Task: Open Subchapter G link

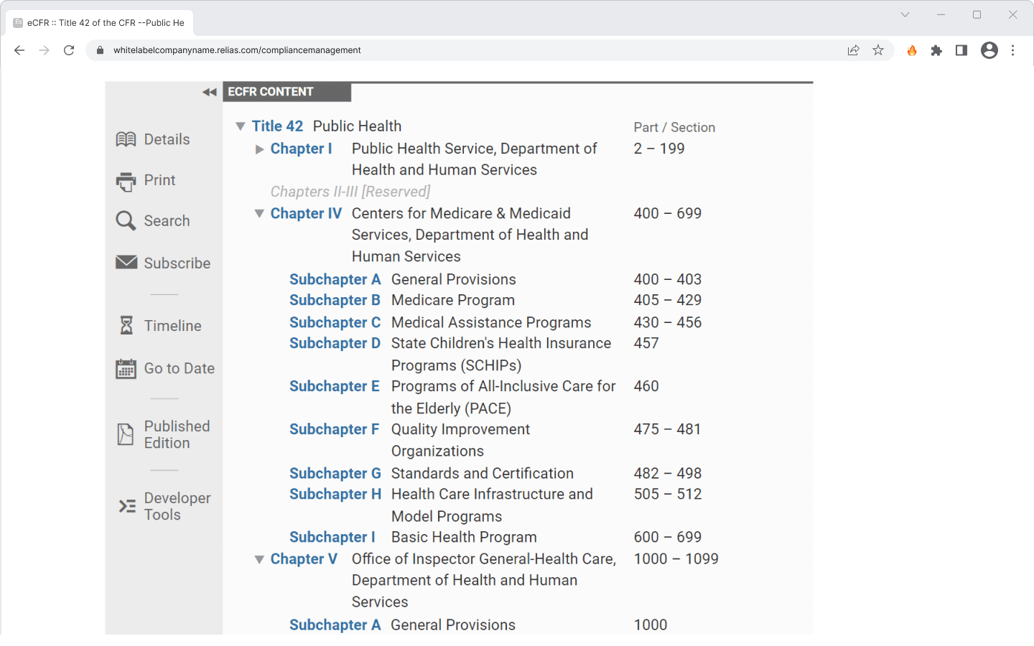Action: point(335,474)
